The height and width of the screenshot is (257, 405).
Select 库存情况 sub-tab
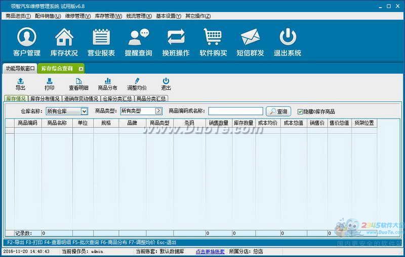coord(16,98)
